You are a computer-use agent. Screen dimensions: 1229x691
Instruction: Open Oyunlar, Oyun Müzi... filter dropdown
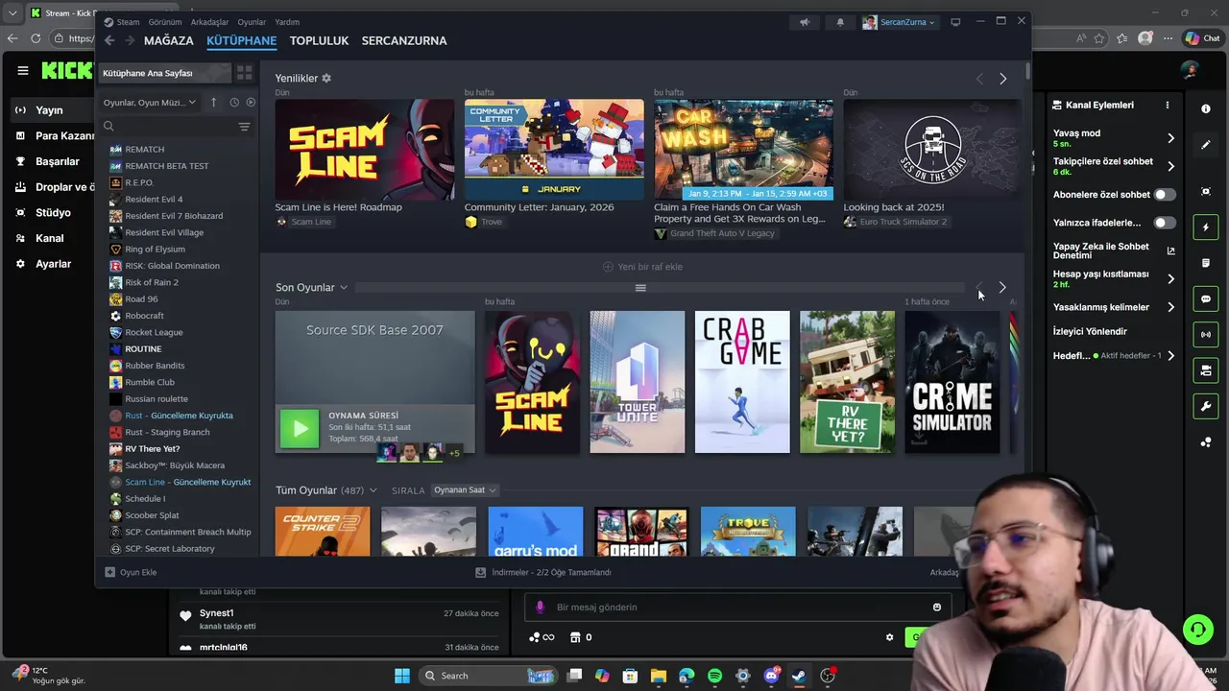pos(150,103)
